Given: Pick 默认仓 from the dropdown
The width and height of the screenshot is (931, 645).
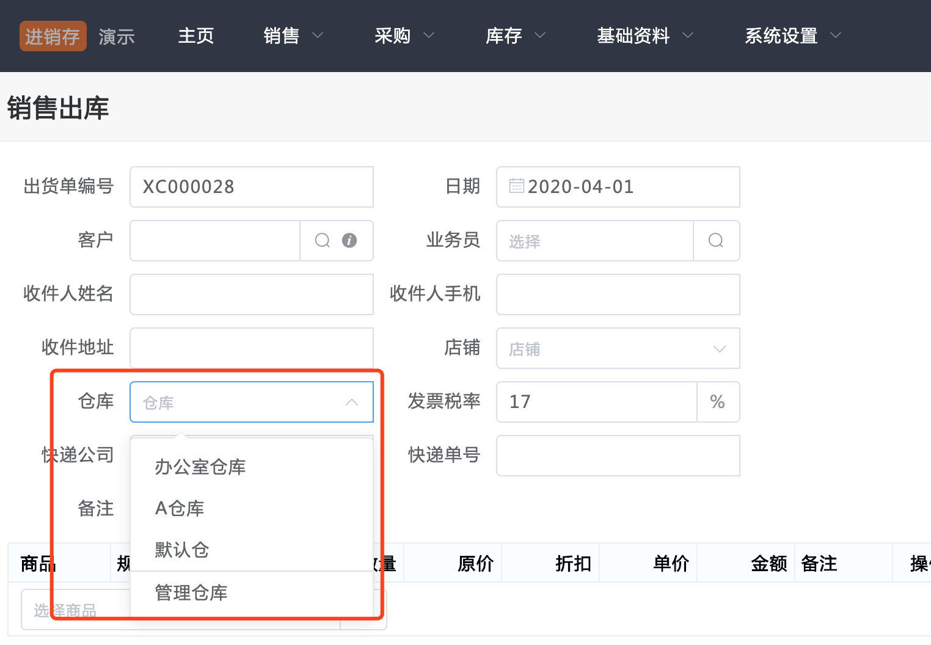Looking at the screenshot, I should click(182, 550).
